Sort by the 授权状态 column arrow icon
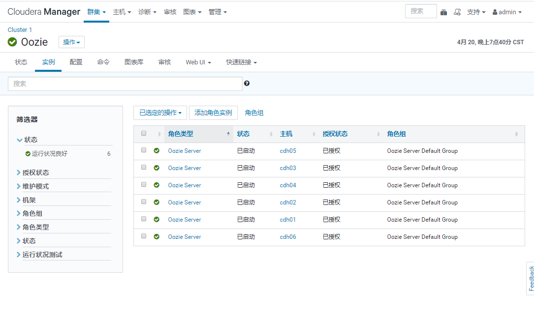This screenshot has width=534, height=317. point(378,134)
